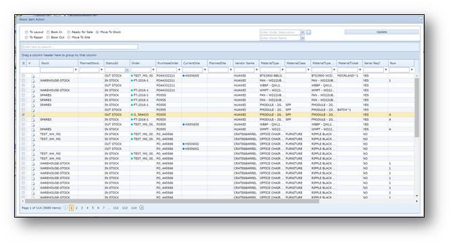
Task: Go to page 114 in pager
Action: coord(134,208)
